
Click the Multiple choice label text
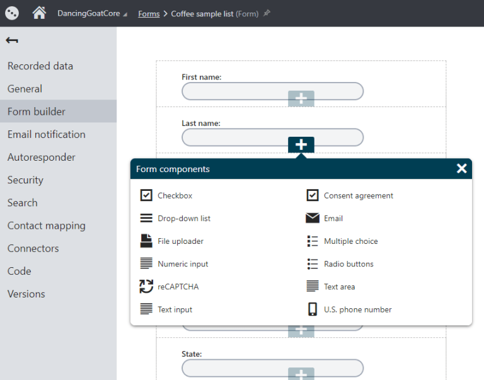(x=351, y=241)
